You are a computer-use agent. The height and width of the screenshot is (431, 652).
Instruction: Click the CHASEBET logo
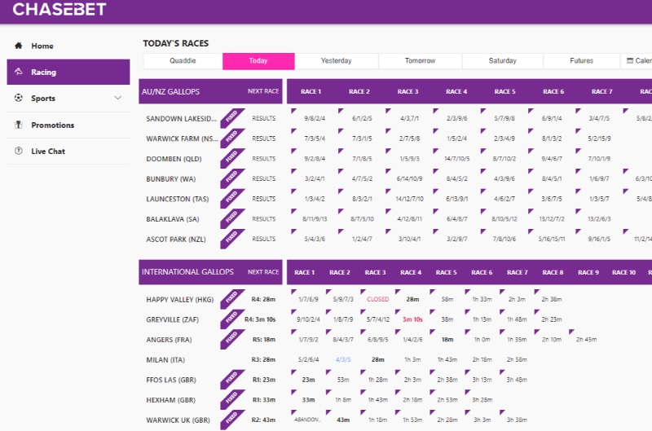click(x=59, y=9)
